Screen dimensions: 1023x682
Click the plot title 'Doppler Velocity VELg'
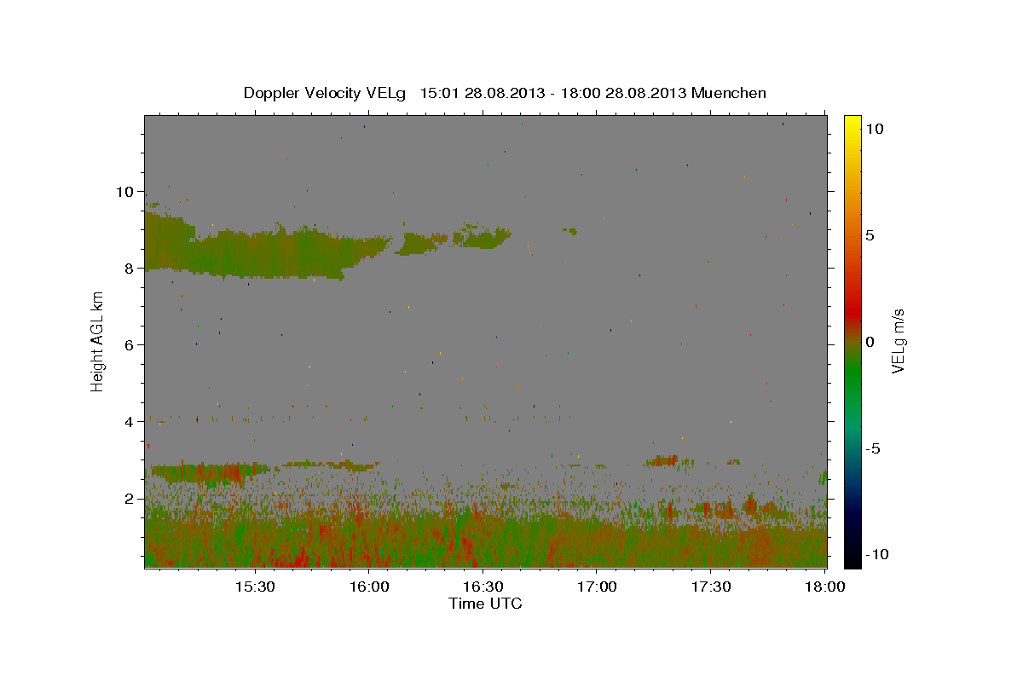(327, 93)
